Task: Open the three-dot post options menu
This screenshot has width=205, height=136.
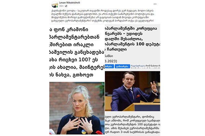Action: coord(155,4)
